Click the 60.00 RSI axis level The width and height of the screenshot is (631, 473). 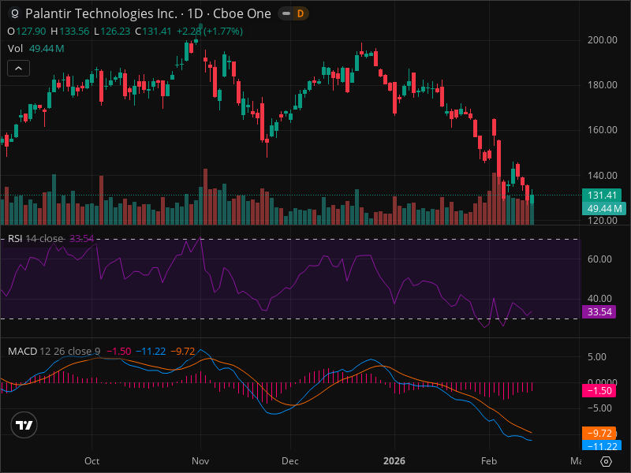click(599, 259)
